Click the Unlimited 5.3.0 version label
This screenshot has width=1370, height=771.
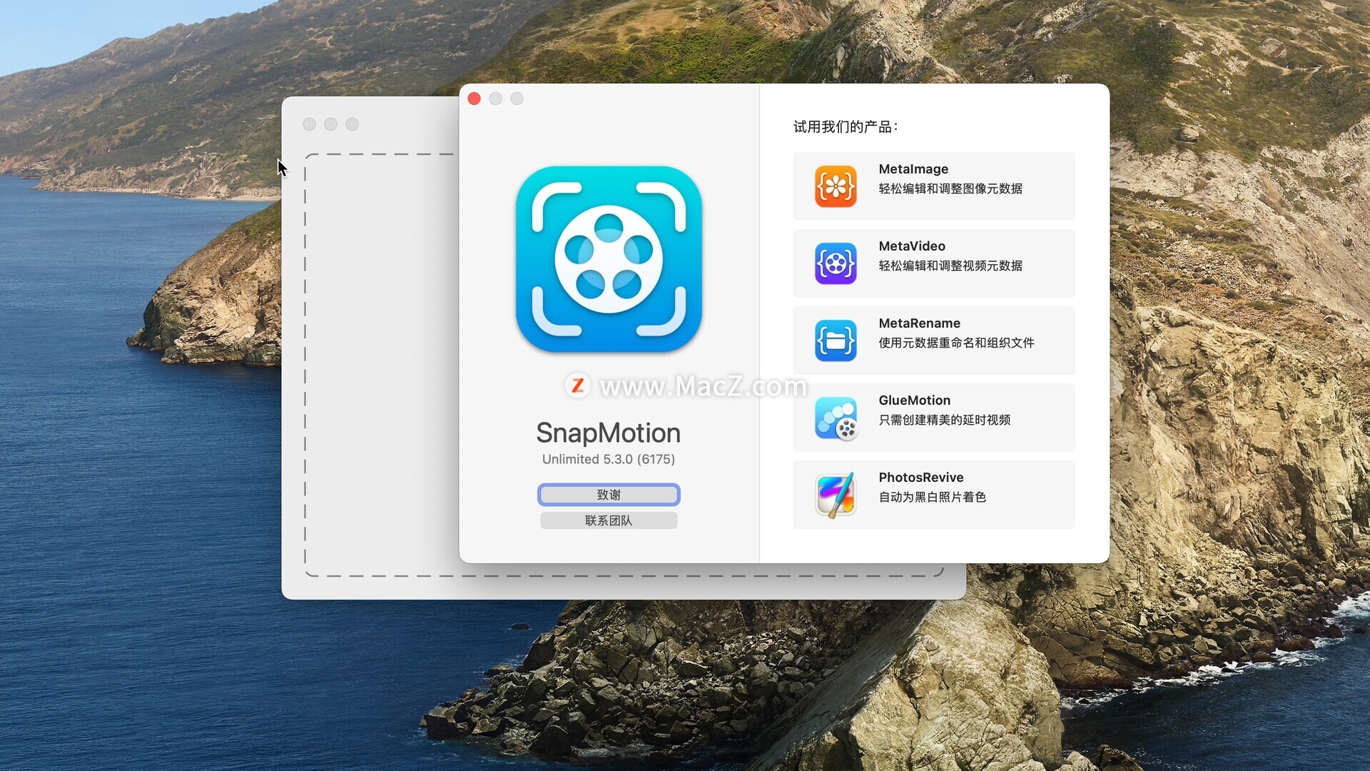click(x=608, y=459)
